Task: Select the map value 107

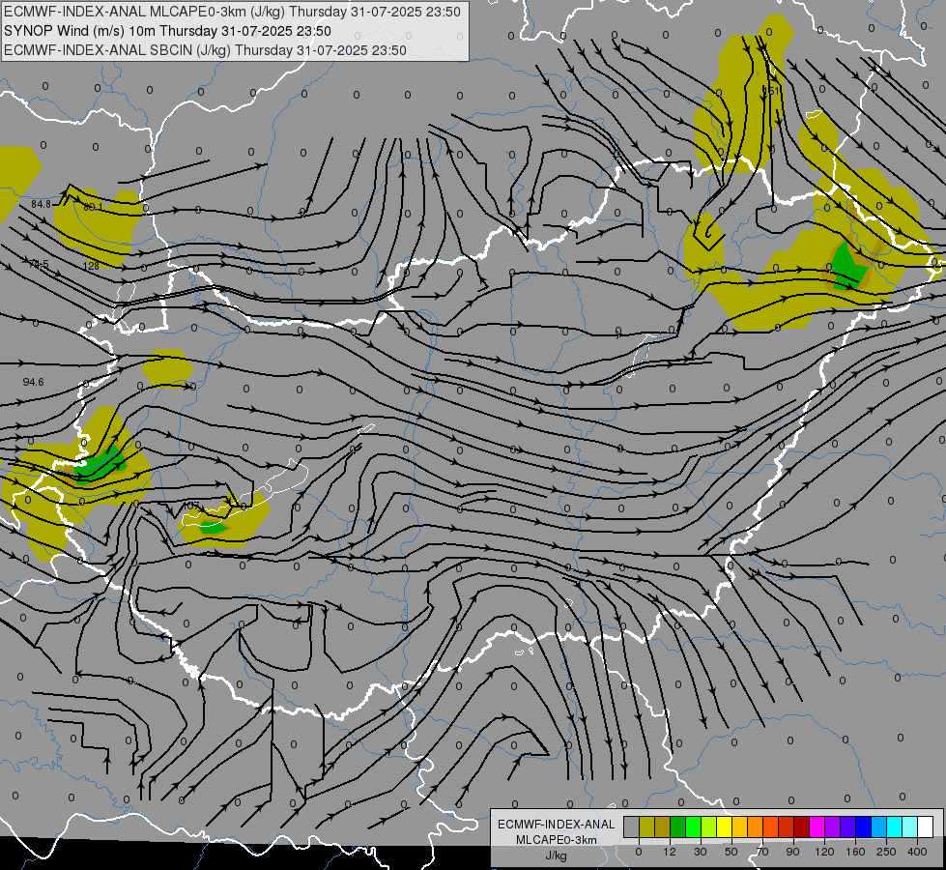Action: tap(191, 506)
